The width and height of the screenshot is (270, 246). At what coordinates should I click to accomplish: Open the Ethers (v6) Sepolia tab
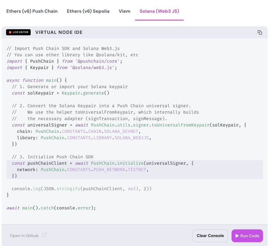click(x=88, y=11)
